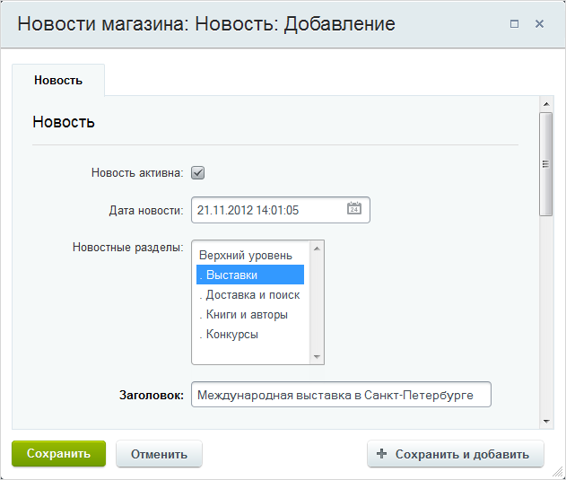Click sections list scroll down arrow
Viewport: 566px width, 480px height.
[x=317, y=357]
